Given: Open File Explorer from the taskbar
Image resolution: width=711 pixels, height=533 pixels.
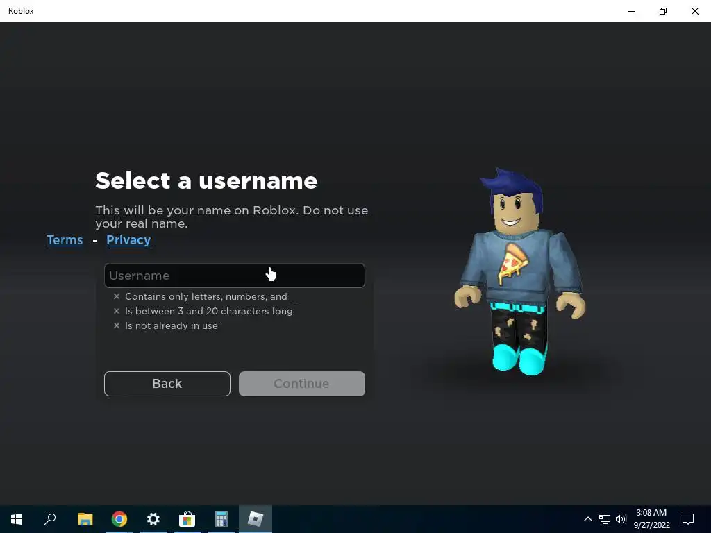Looking at the screenshot, I should tap(85, 519).
